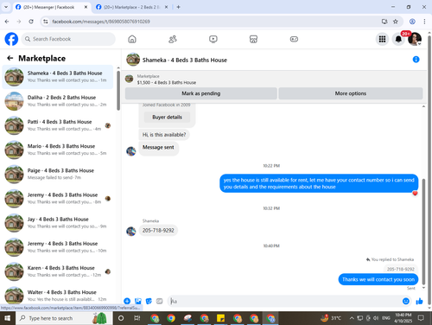Viewport: 432px width, 325px height.
Task: Click Windows taskbar search box
Action: pos(63,318)
